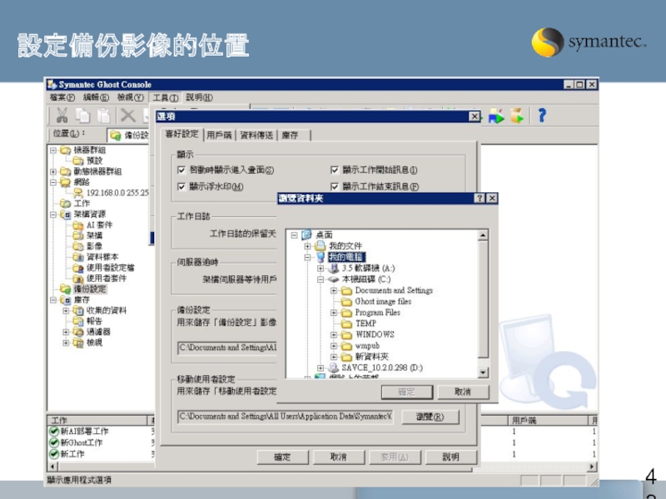Open the 檢視 menu in menu bar
This screenshot has width=666, height=499.
131,97
